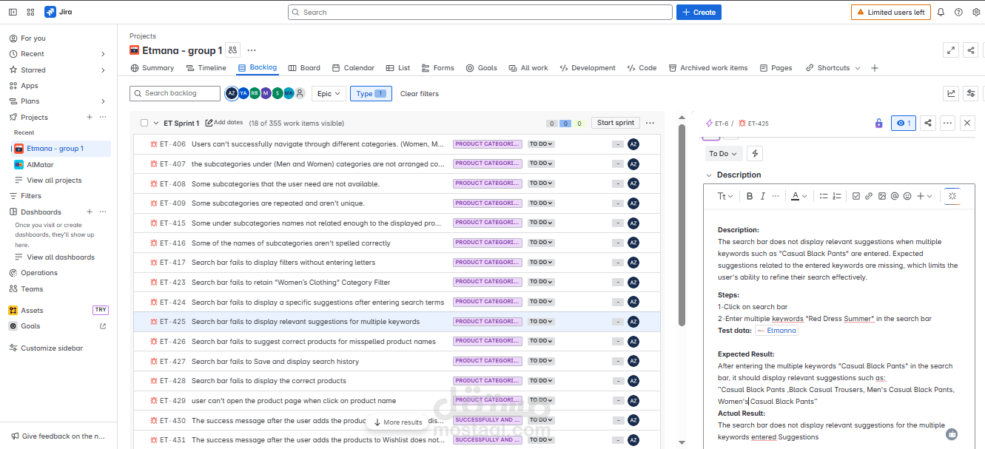Open backlog view settings sliders icon

(x=971, y=93)
